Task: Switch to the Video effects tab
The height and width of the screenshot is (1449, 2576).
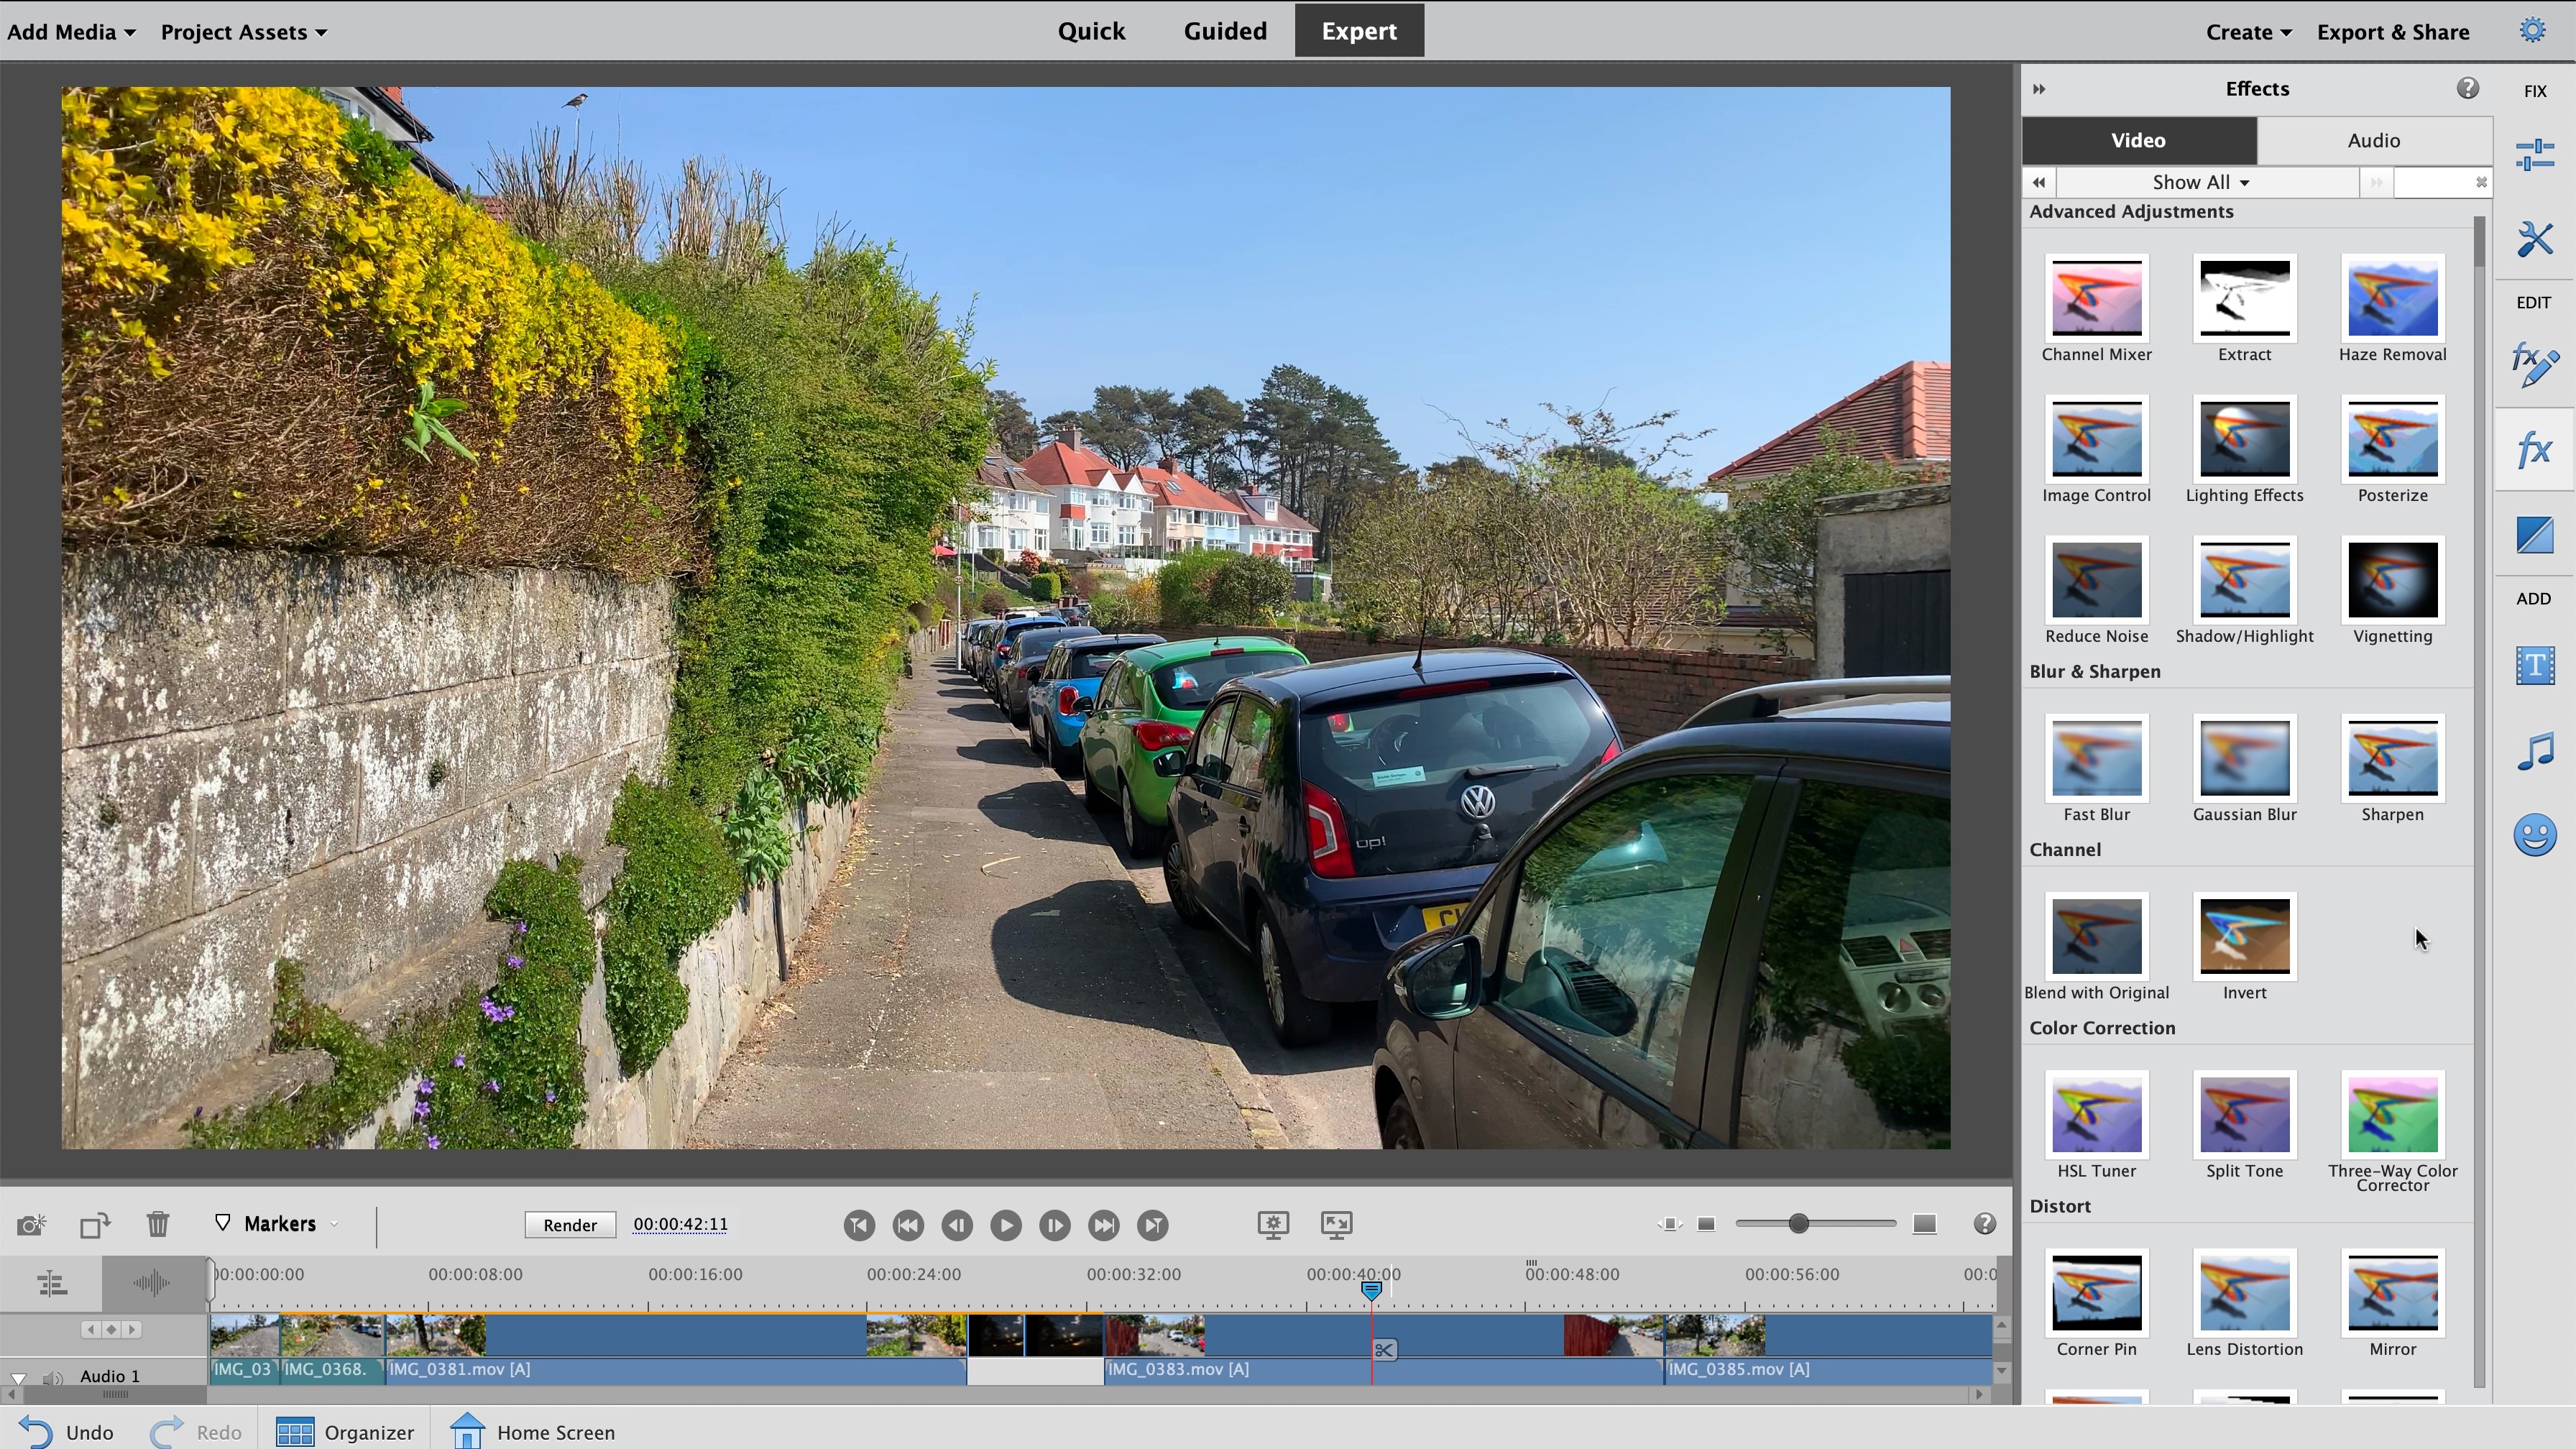Action: coord(2139,138)
